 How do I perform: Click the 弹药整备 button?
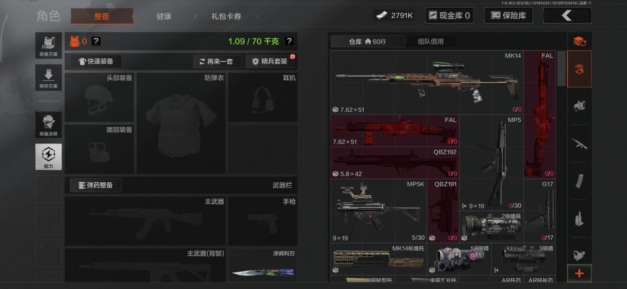coord(96,185)
